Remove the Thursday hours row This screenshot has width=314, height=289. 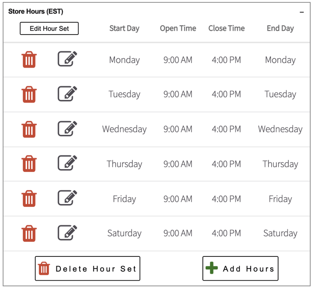(x=29, y=164)
